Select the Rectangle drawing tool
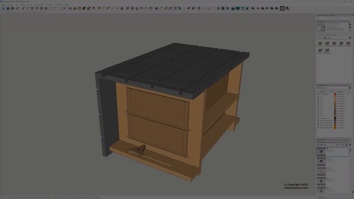354x199 pixels. (32, 8)
